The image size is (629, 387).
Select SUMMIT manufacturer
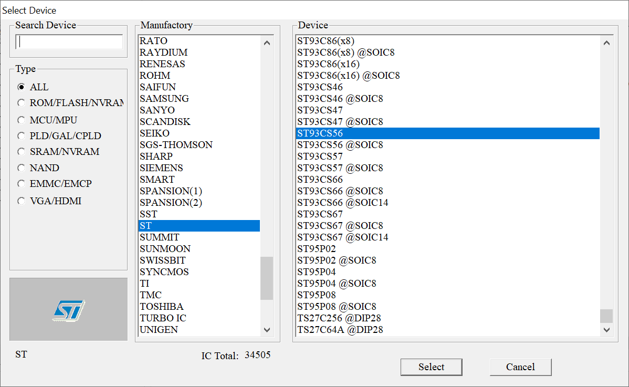199,237
